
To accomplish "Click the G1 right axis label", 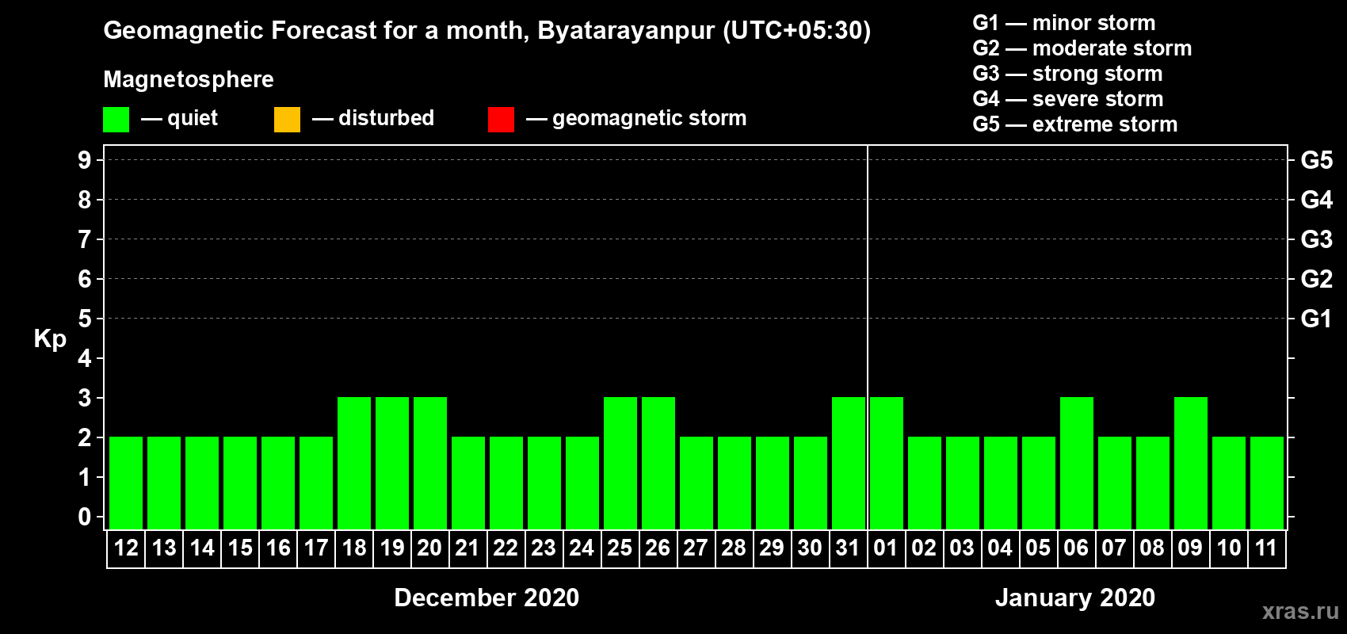I will click(1317, 319).
